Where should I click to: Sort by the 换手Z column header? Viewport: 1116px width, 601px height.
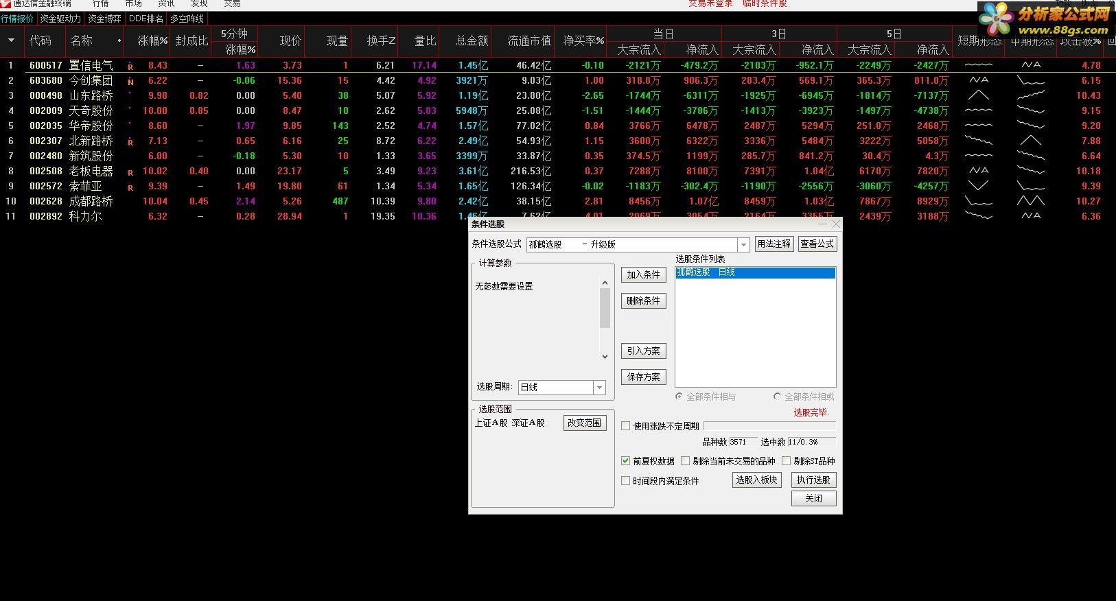click(x=381, y=41)
